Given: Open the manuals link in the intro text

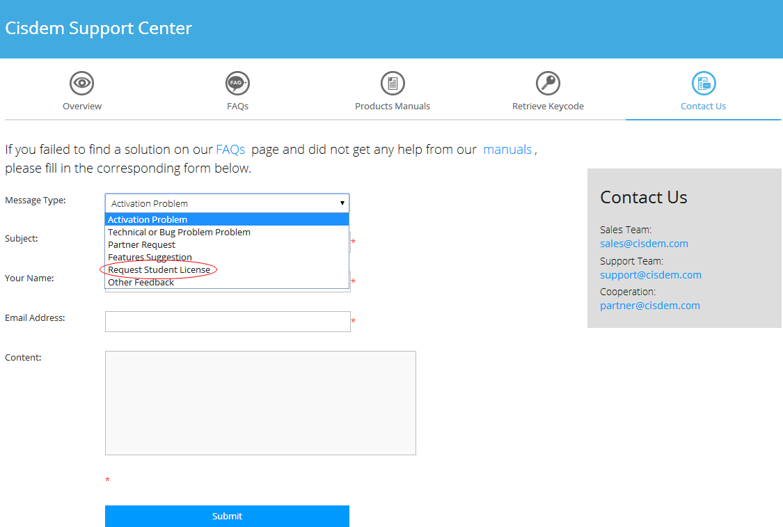Looking at the screenshot, I should (x=507, y=150).
